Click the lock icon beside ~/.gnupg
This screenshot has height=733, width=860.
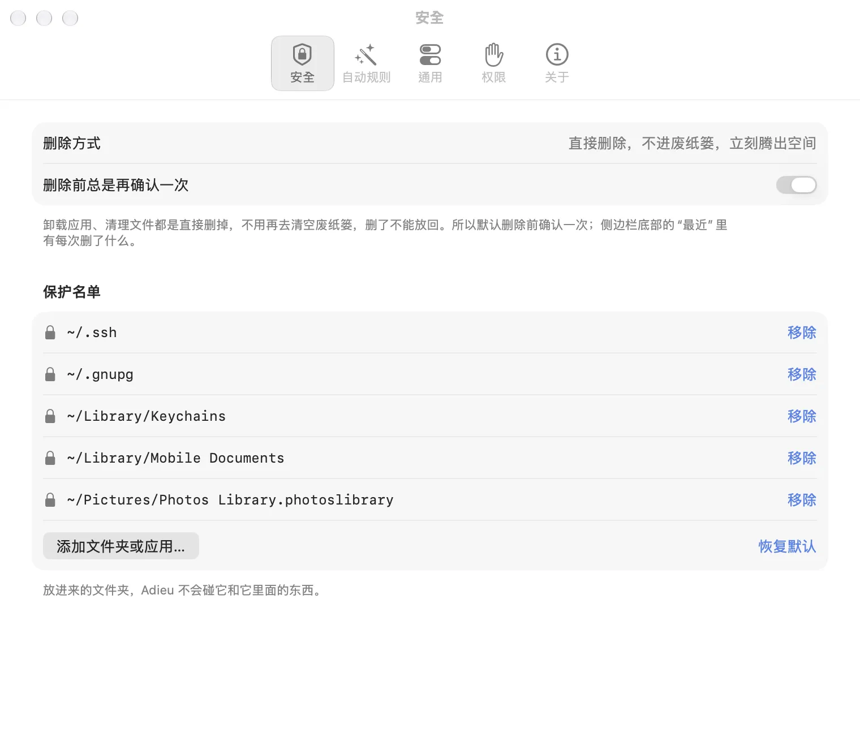point(50,374)
